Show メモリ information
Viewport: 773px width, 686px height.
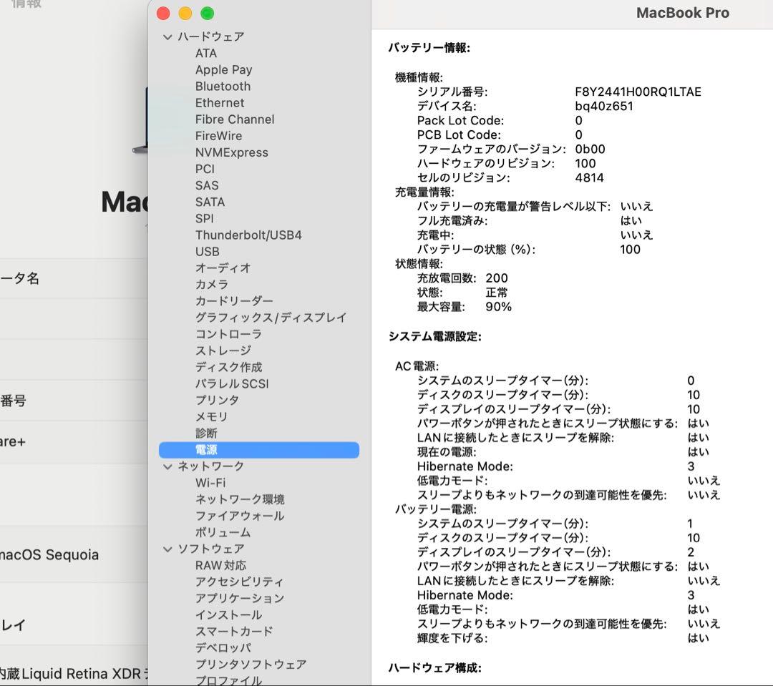(212, 417)
